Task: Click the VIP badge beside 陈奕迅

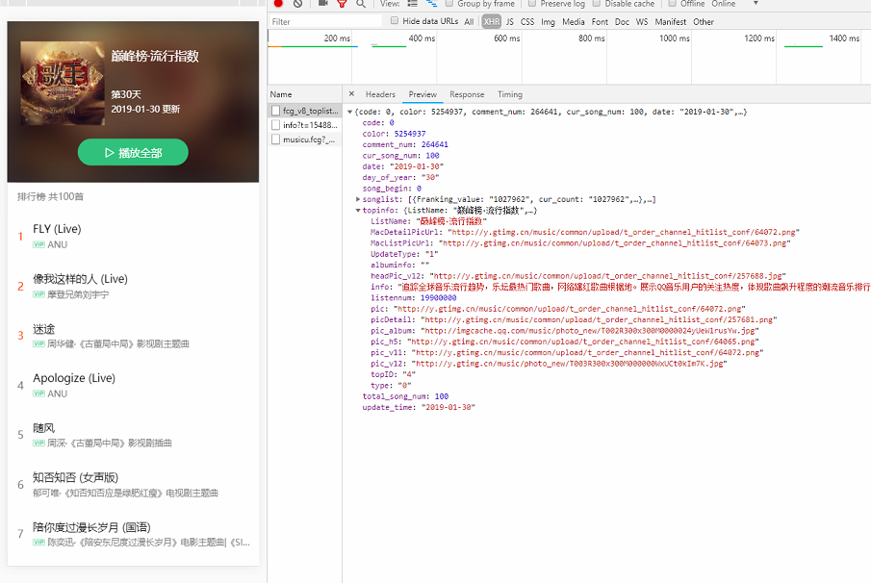Action: [x=38, y=543]
